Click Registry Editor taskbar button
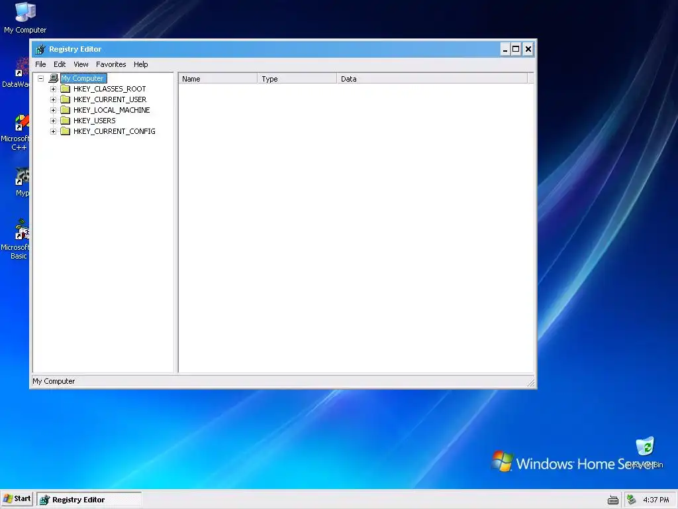The width and height of the screenshot is (678, 509). click(89, 500)
